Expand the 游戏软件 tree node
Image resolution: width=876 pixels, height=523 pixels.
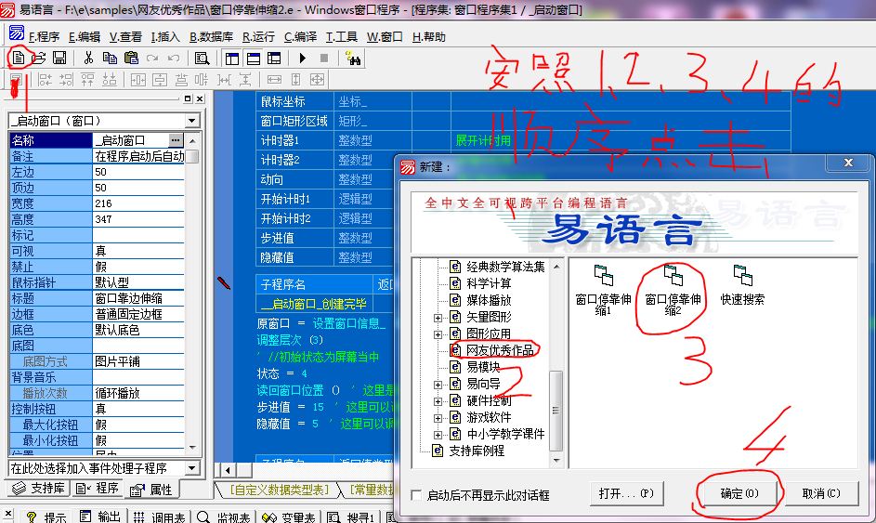pyautogui.click(x=438, y=417)
